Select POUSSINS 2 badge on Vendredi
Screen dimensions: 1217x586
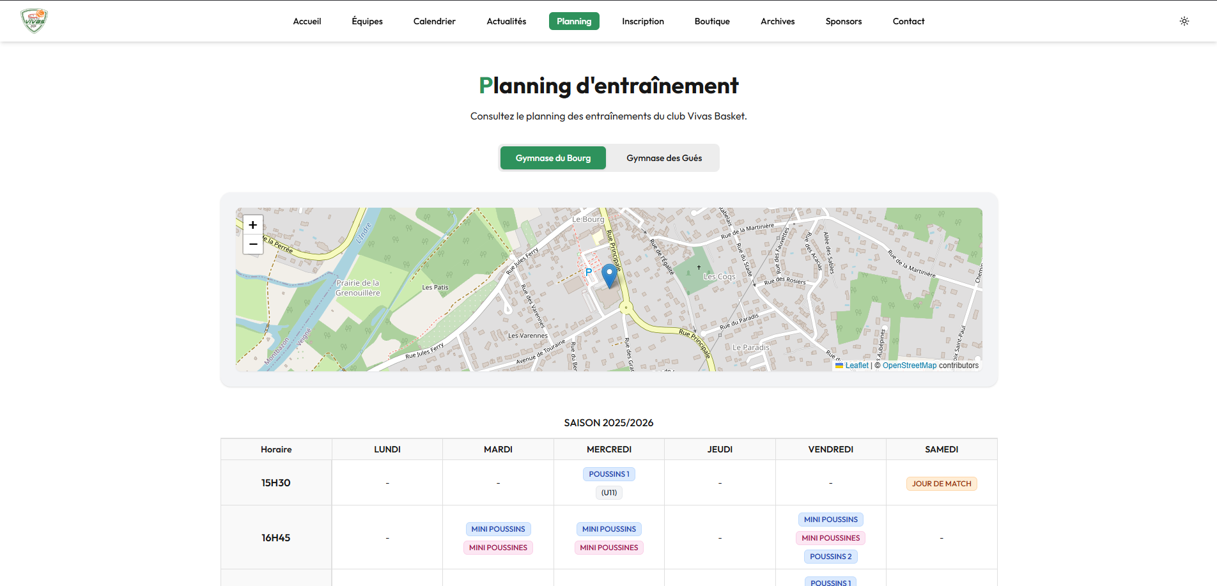[830, 557]
